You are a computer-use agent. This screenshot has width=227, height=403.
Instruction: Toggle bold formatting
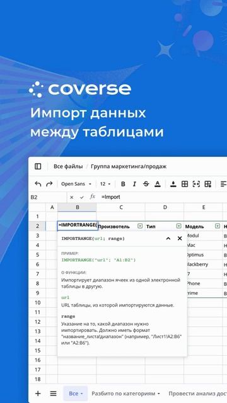coord(123,184)
